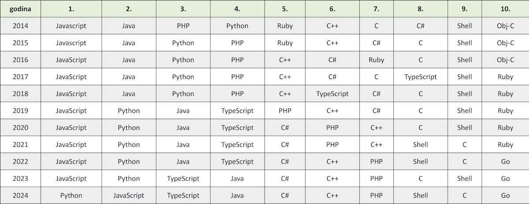
Task: Click TypeScript cell in the 2023 row
Action: point(183,178)
